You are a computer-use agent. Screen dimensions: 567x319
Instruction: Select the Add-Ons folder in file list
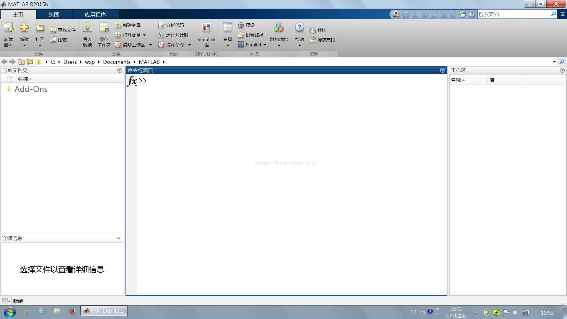click(x=31, y=89)
